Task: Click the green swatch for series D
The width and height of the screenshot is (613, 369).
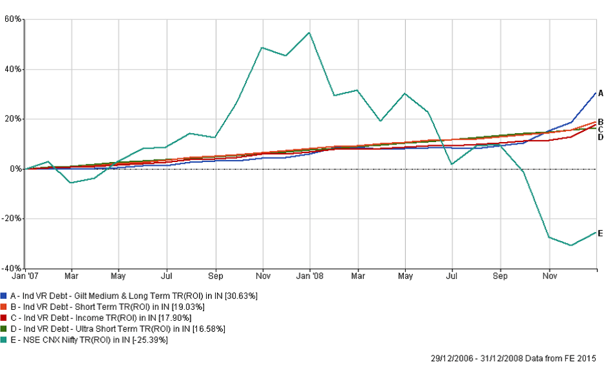Action: 4,328
